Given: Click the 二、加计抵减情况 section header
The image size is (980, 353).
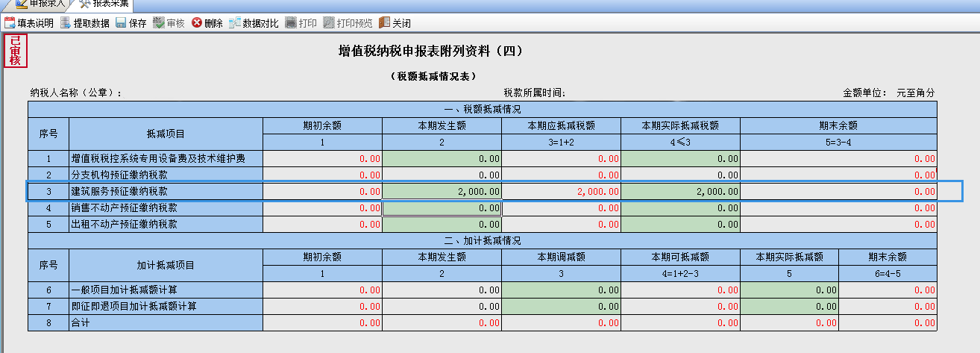Looking at the screenshot, I should point(482,240).
